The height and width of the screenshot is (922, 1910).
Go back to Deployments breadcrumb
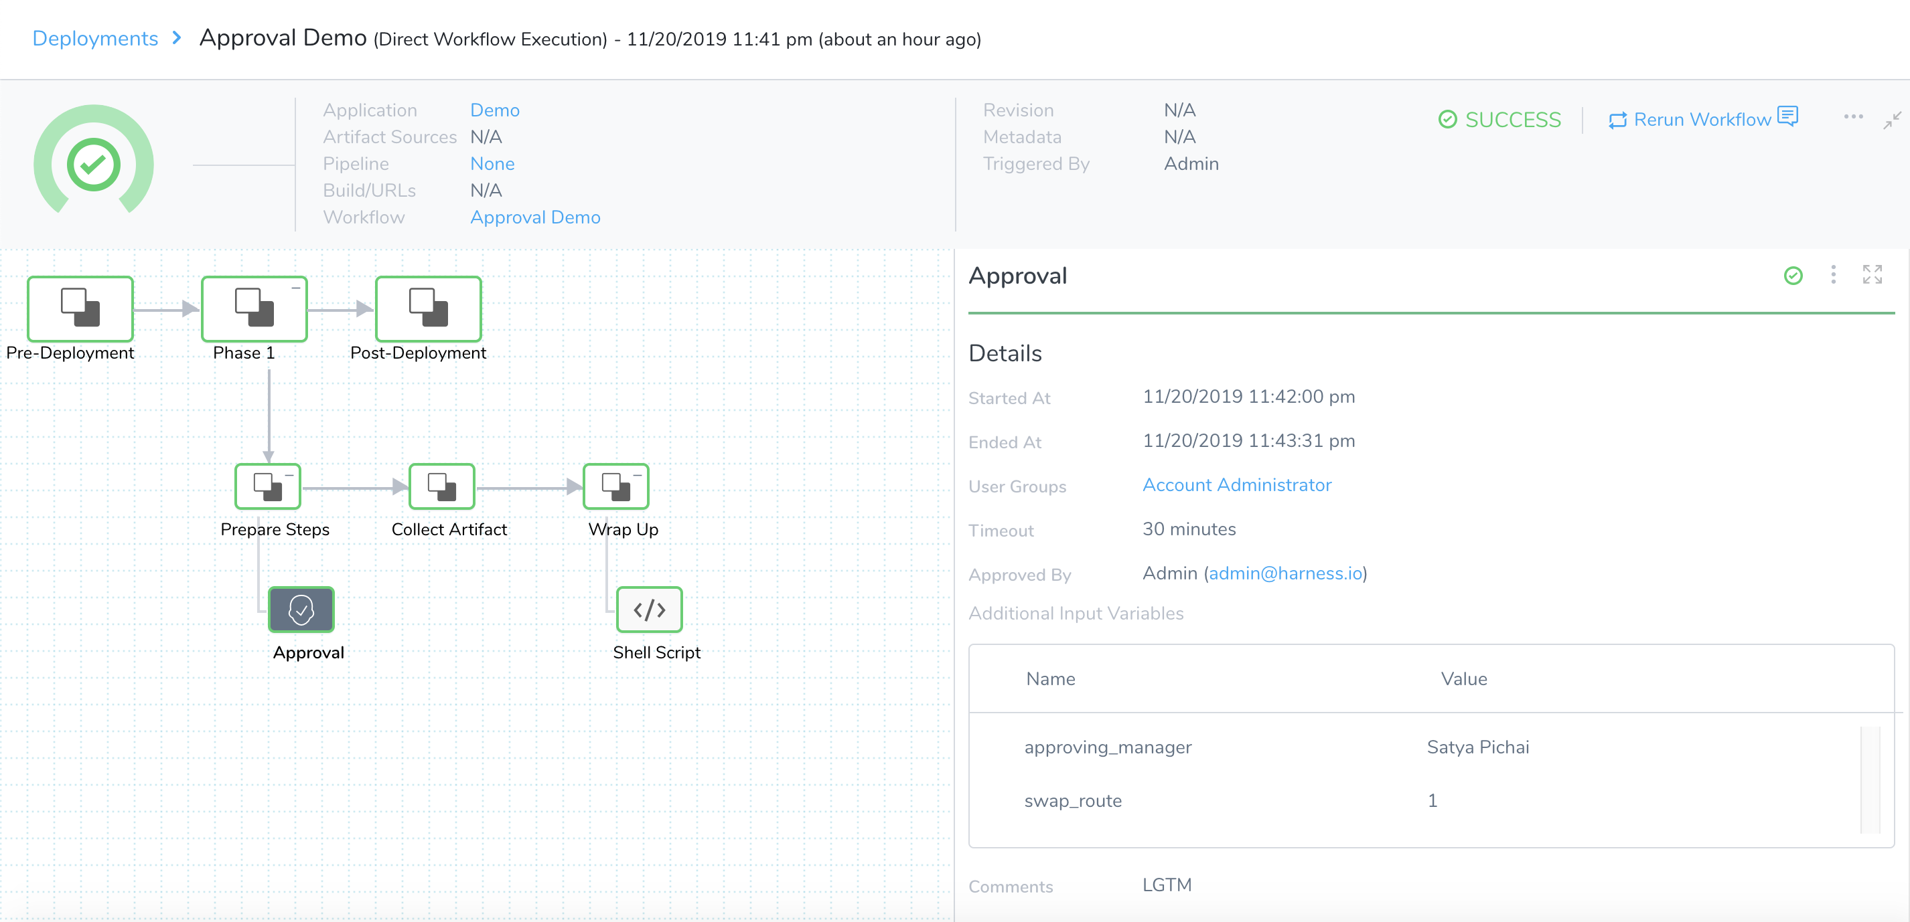click(95, 39)
